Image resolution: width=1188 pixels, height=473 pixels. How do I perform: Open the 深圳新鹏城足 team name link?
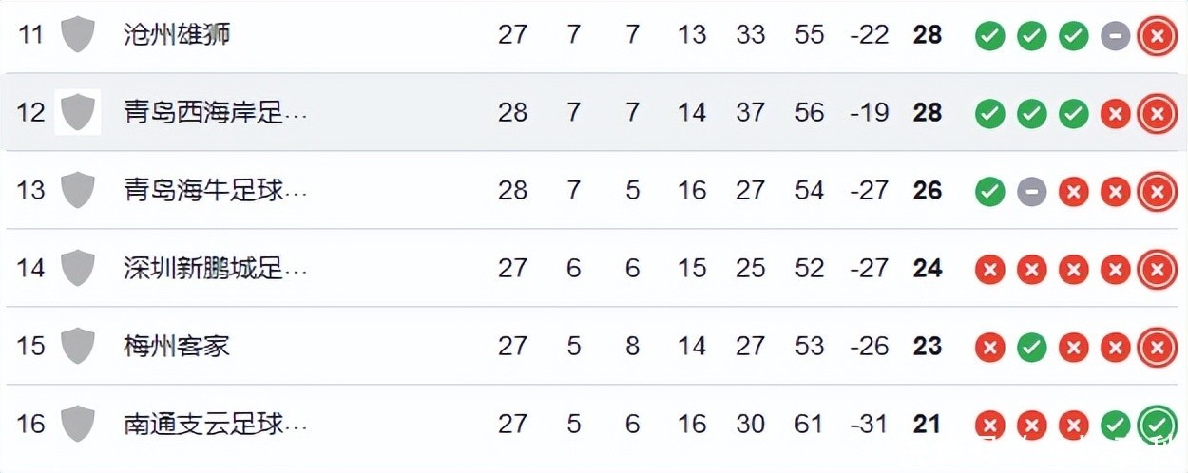point(216,269)
